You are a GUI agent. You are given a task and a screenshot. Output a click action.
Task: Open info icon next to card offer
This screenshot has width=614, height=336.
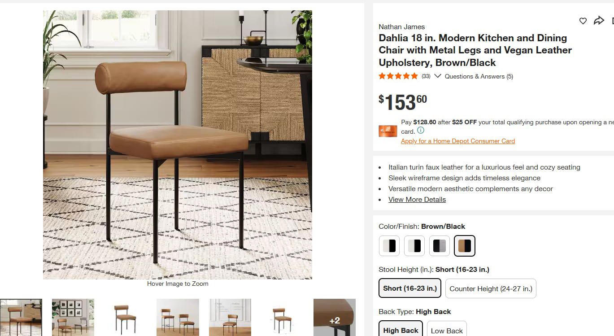(x=420, y=131)
